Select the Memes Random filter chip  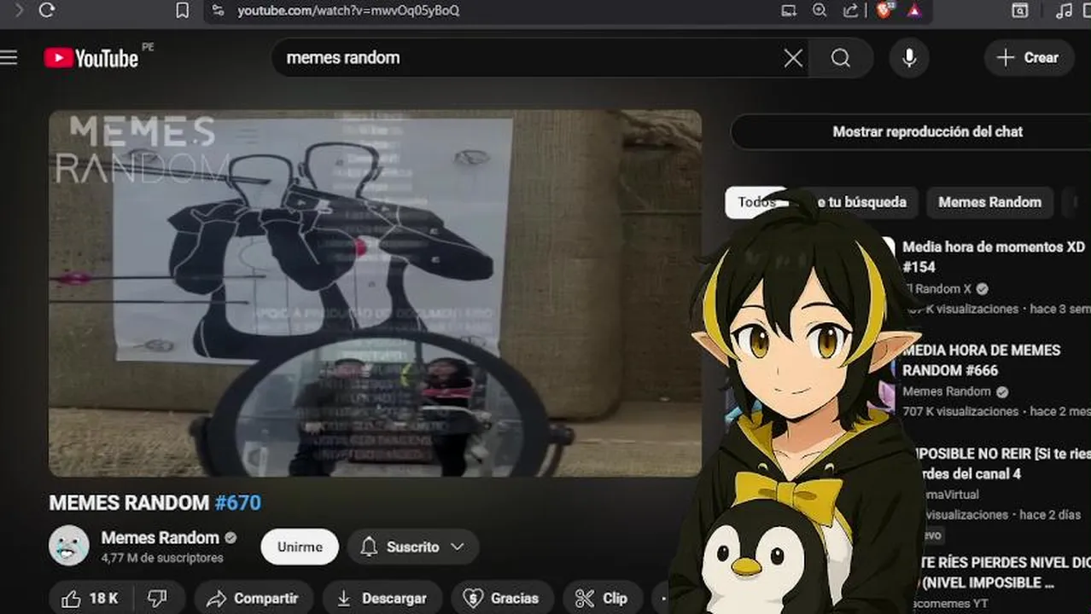tap(989, 202)
